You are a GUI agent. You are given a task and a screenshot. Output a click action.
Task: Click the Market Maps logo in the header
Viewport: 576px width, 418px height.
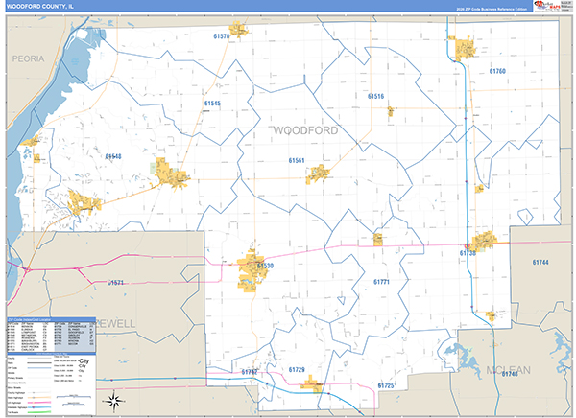pyautogui.click(x=547, y=5)
